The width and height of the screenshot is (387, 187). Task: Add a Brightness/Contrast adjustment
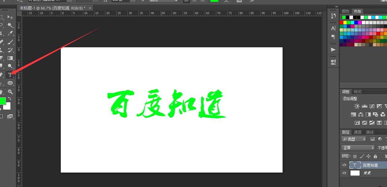click(x=357, y=106)
